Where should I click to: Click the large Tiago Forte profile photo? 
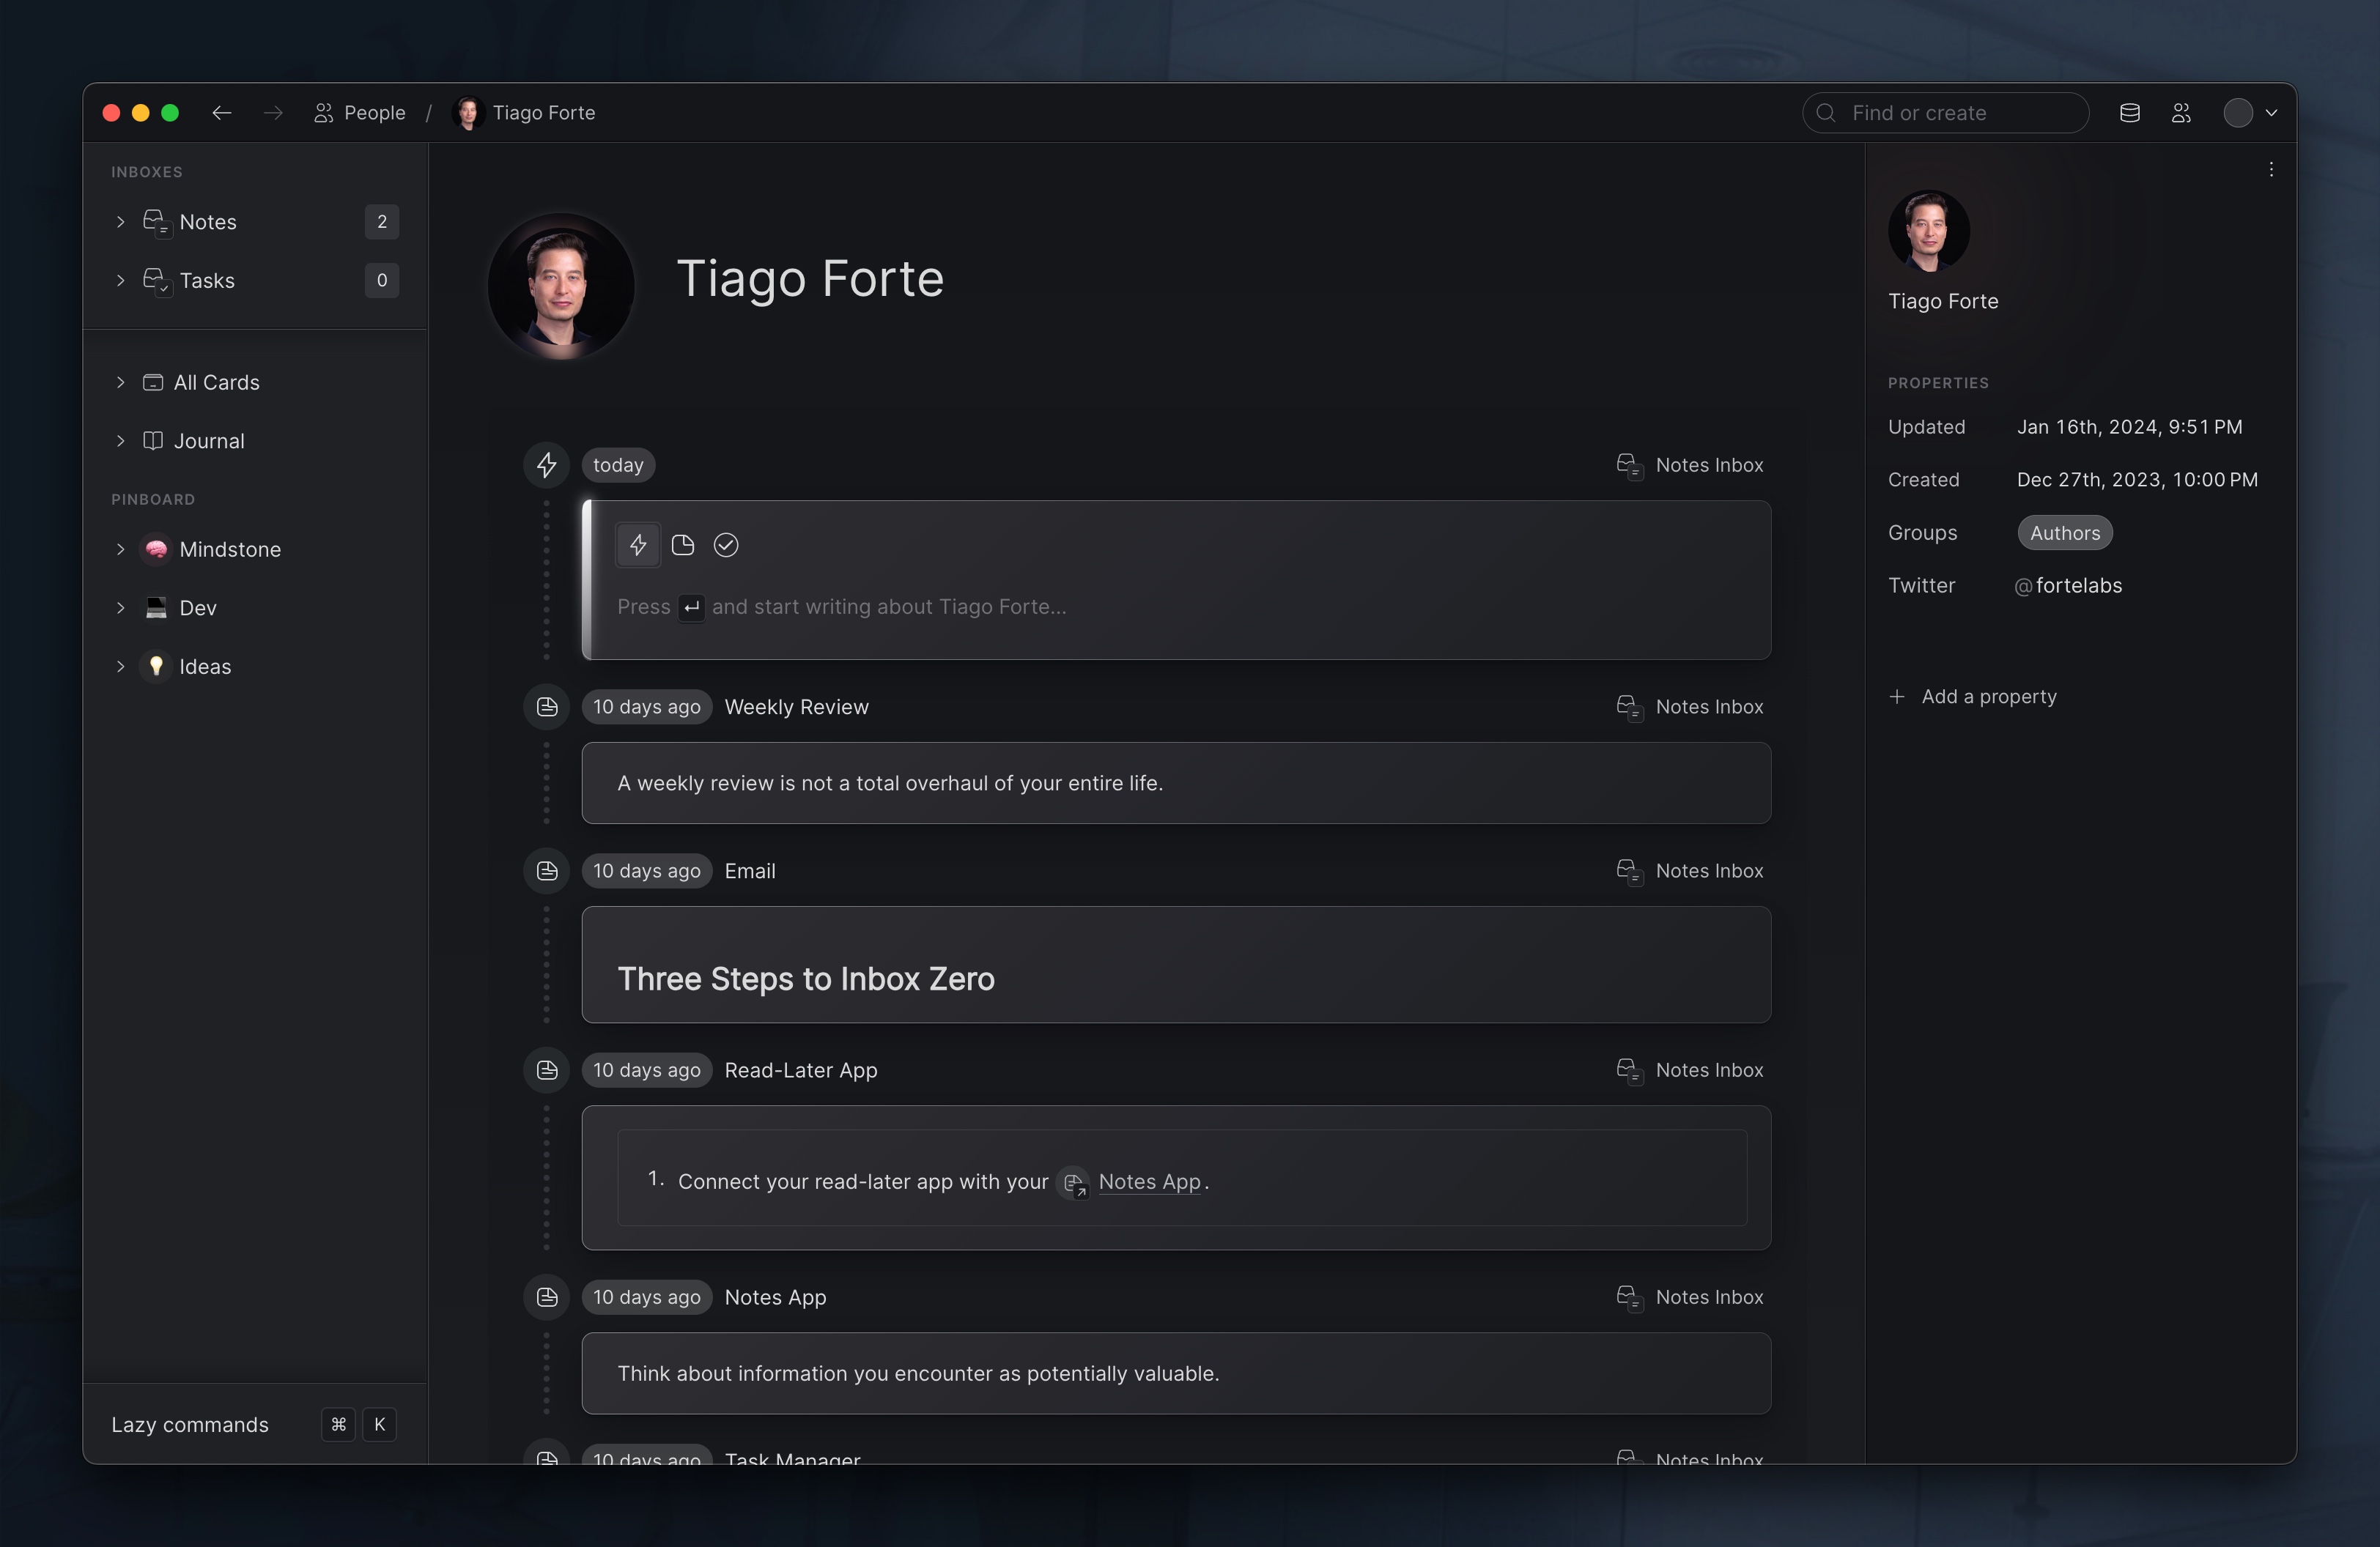click(560, 286)
